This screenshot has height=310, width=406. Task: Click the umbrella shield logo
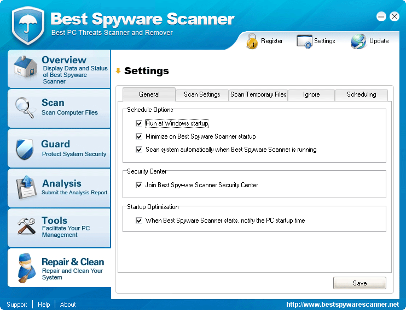[x=28, y=26]
